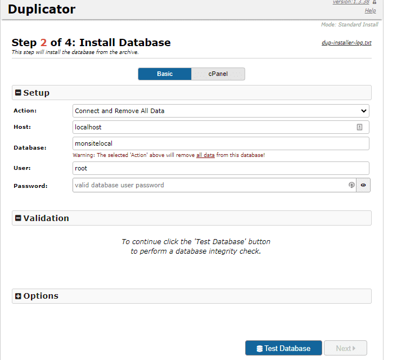The width and height of the screenshot is (397, 360).
Task: Switch to the Basic tab
Action: pos(165,74)
